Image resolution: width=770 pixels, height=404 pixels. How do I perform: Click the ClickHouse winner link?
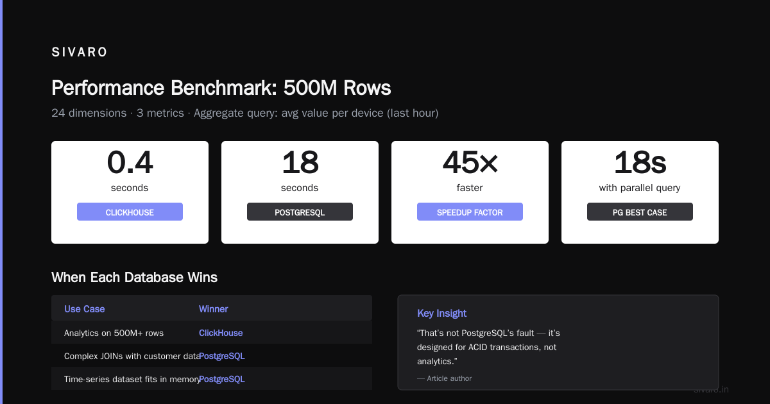coord(221,333)
